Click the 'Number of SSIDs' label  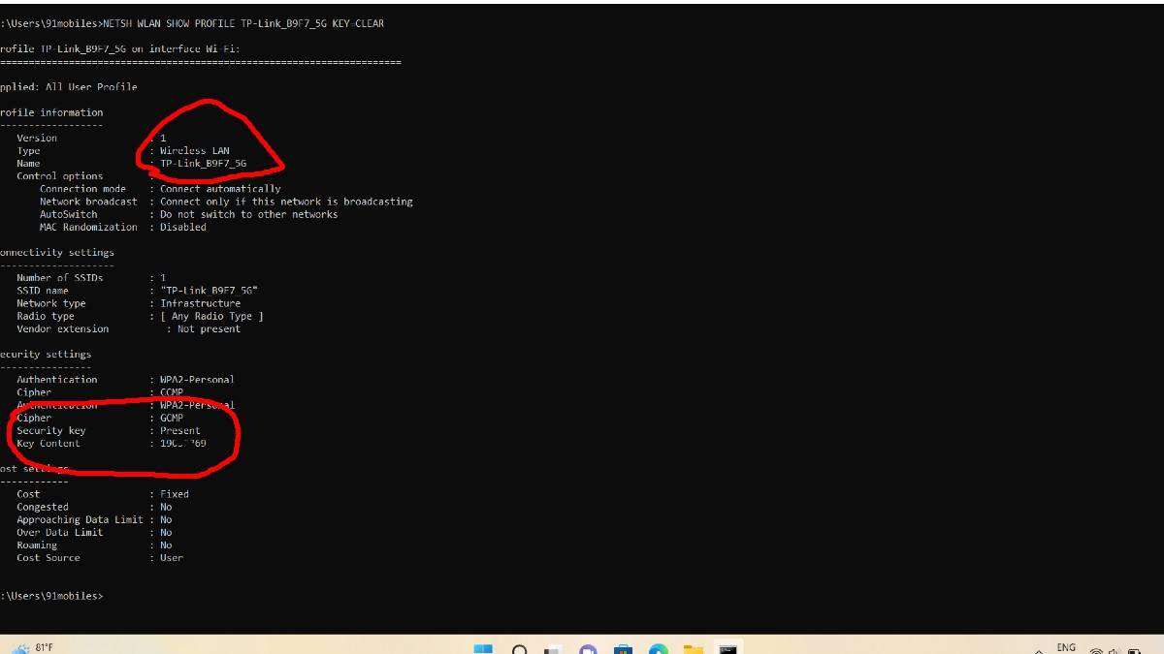coord(62,278)
